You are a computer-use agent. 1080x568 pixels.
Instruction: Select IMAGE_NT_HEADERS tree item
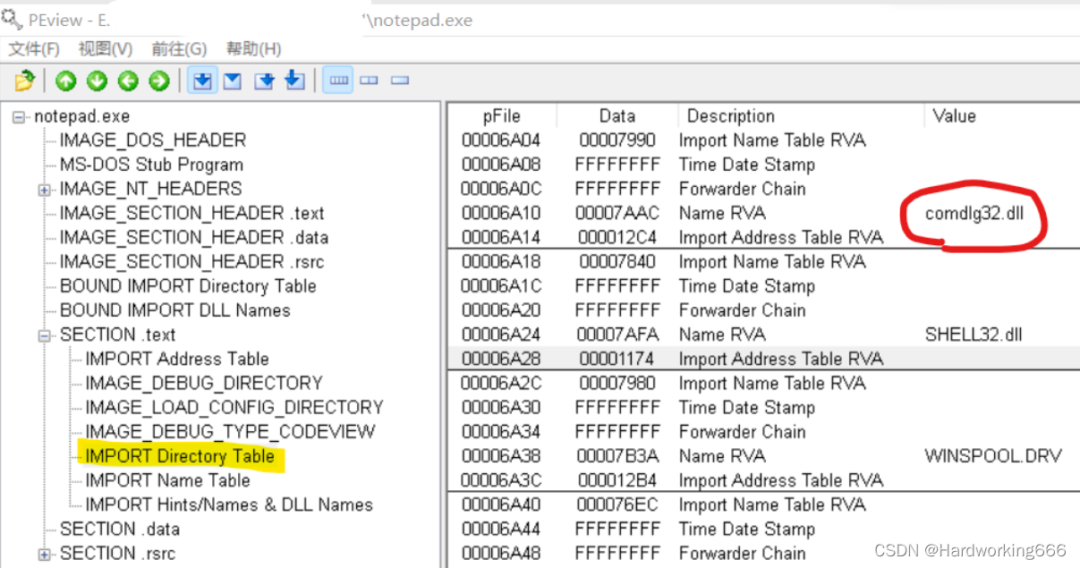pos(150,189)
